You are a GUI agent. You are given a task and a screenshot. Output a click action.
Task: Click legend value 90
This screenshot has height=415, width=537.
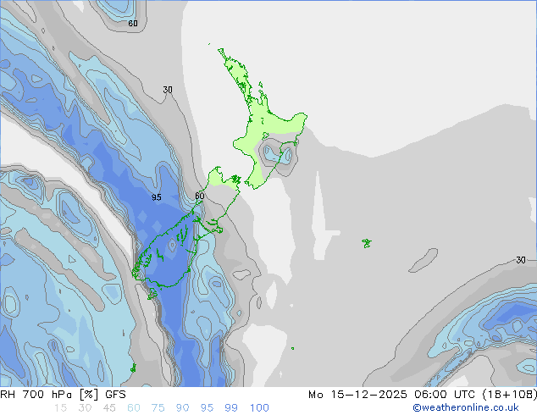[182, 408]
